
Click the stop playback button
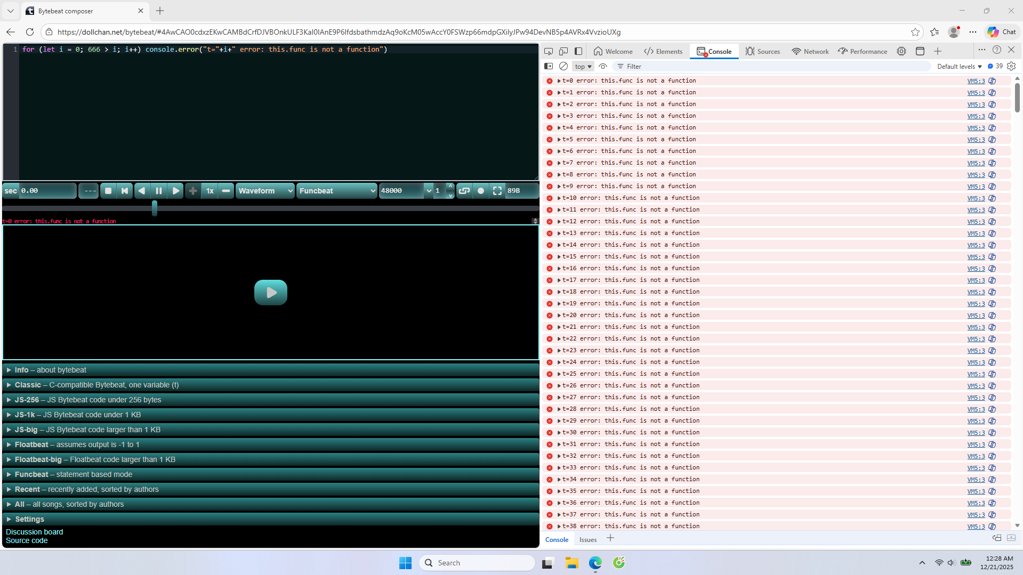pos(108,191)
